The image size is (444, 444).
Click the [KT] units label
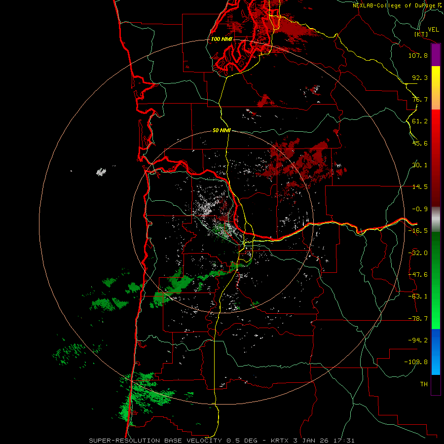421,35
